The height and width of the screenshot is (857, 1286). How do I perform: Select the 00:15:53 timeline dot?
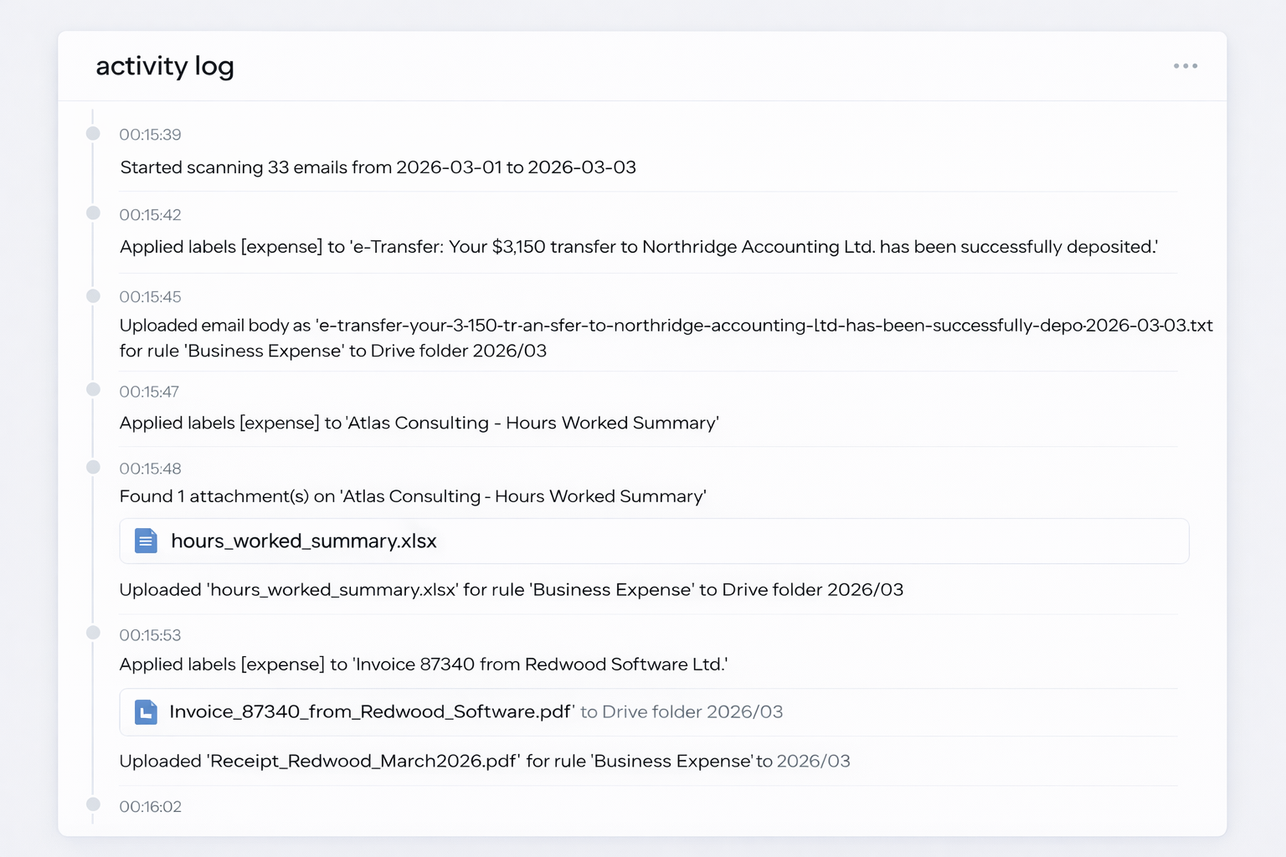click(x=93, y=634)
